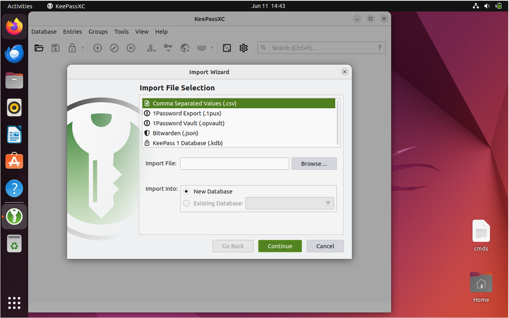Lock all databases
The width and height of the screenshot is (509, 318).
point(72,47)
